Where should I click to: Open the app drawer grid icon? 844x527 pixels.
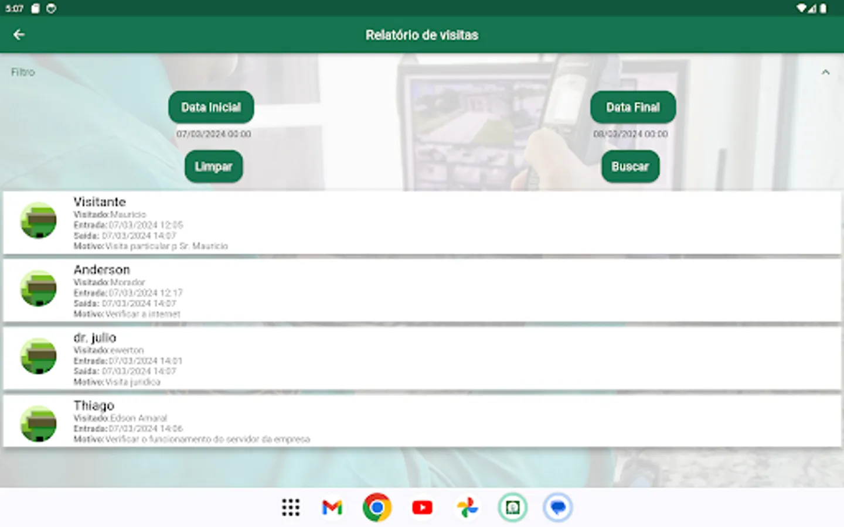(x=291, y=507)
